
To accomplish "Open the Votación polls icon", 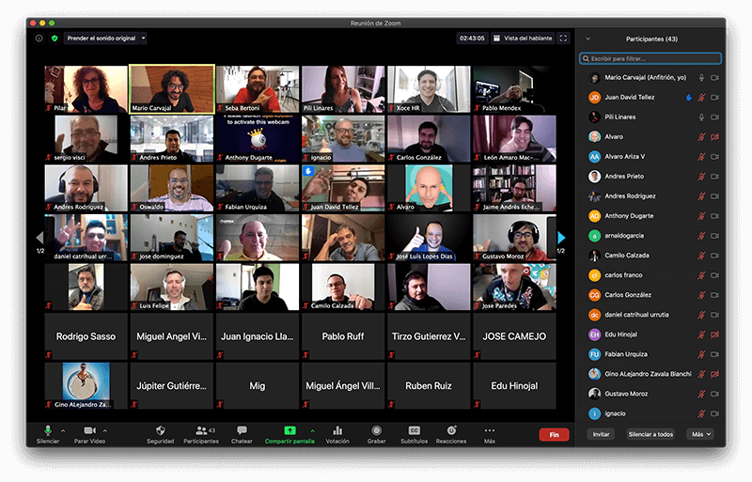I will pyautogui.click(x=337, y=432).
